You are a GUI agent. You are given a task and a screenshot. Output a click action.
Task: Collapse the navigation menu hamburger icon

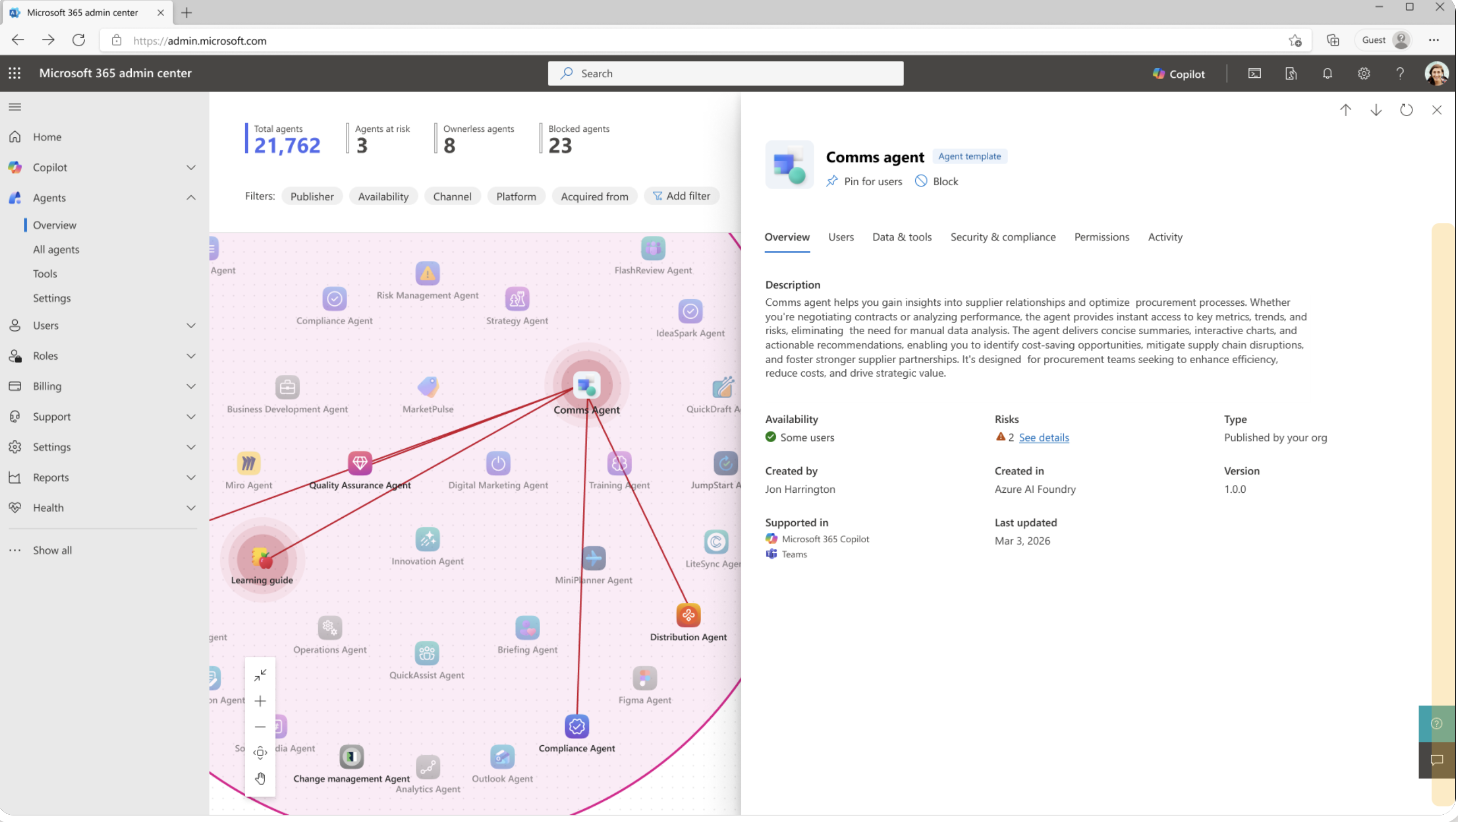(14, 107)
